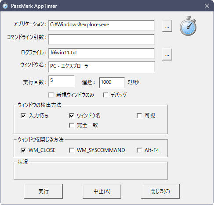Click the ウィンドウを閉じる方法 group title
Image resolution: width=214 pixels, height=205 pixels.
[x=40, y=140]
